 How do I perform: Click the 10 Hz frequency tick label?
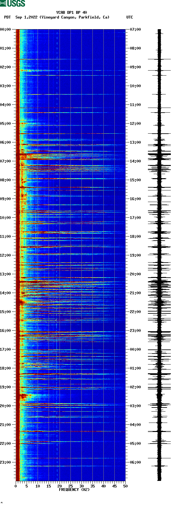[38, 486]
